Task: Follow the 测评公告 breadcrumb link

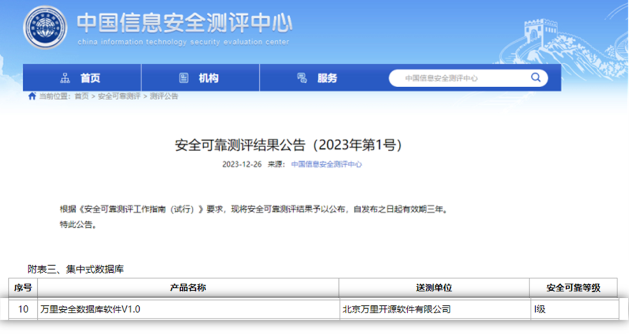Action: coord(164,96)
